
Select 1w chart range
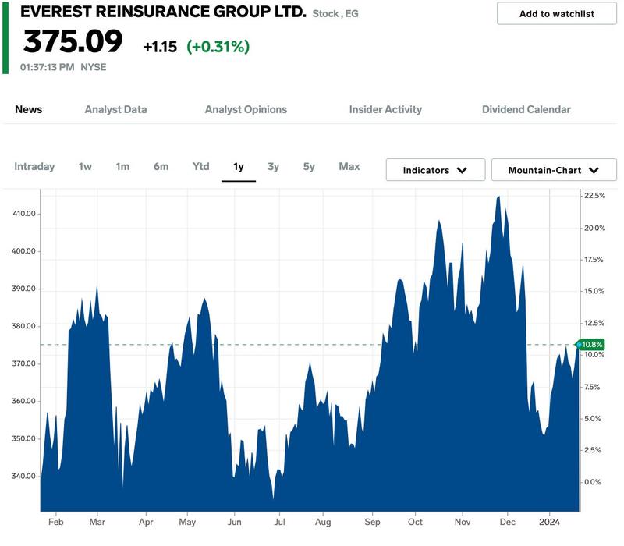(x=85, y=166)
